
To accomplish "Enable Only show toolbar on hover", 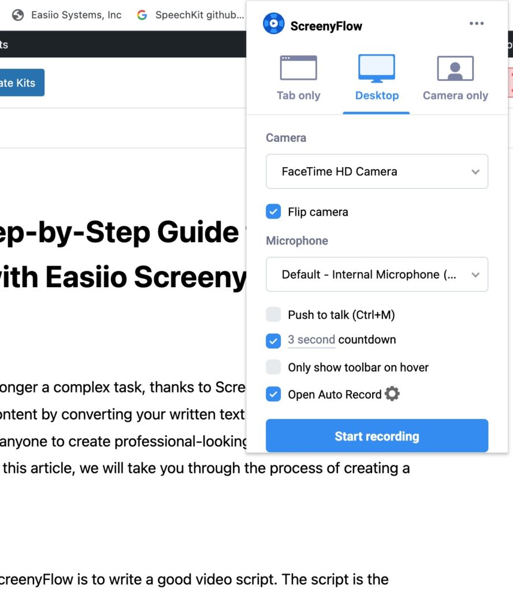I will (273, 367).
